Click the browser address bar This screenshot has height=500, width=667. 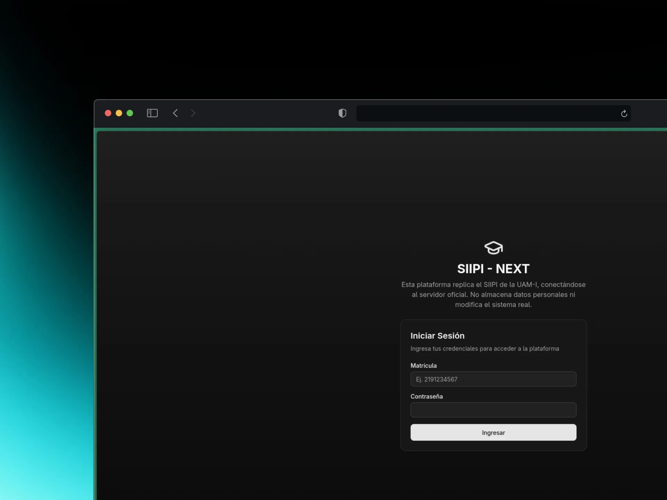[x=486, y=113]
